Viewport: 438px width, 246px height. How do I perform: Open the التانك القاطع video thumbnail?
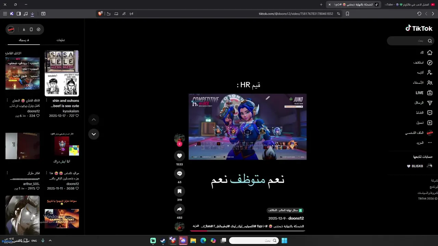coord(23,73)
